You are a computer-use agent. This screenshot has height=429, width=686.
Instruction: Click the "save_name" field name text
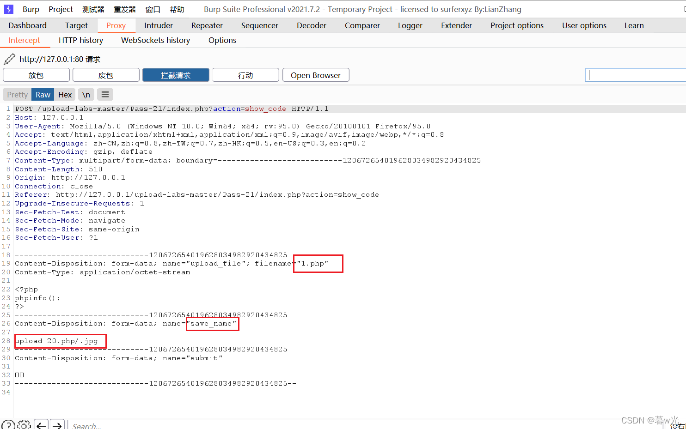tap(211, 324)
